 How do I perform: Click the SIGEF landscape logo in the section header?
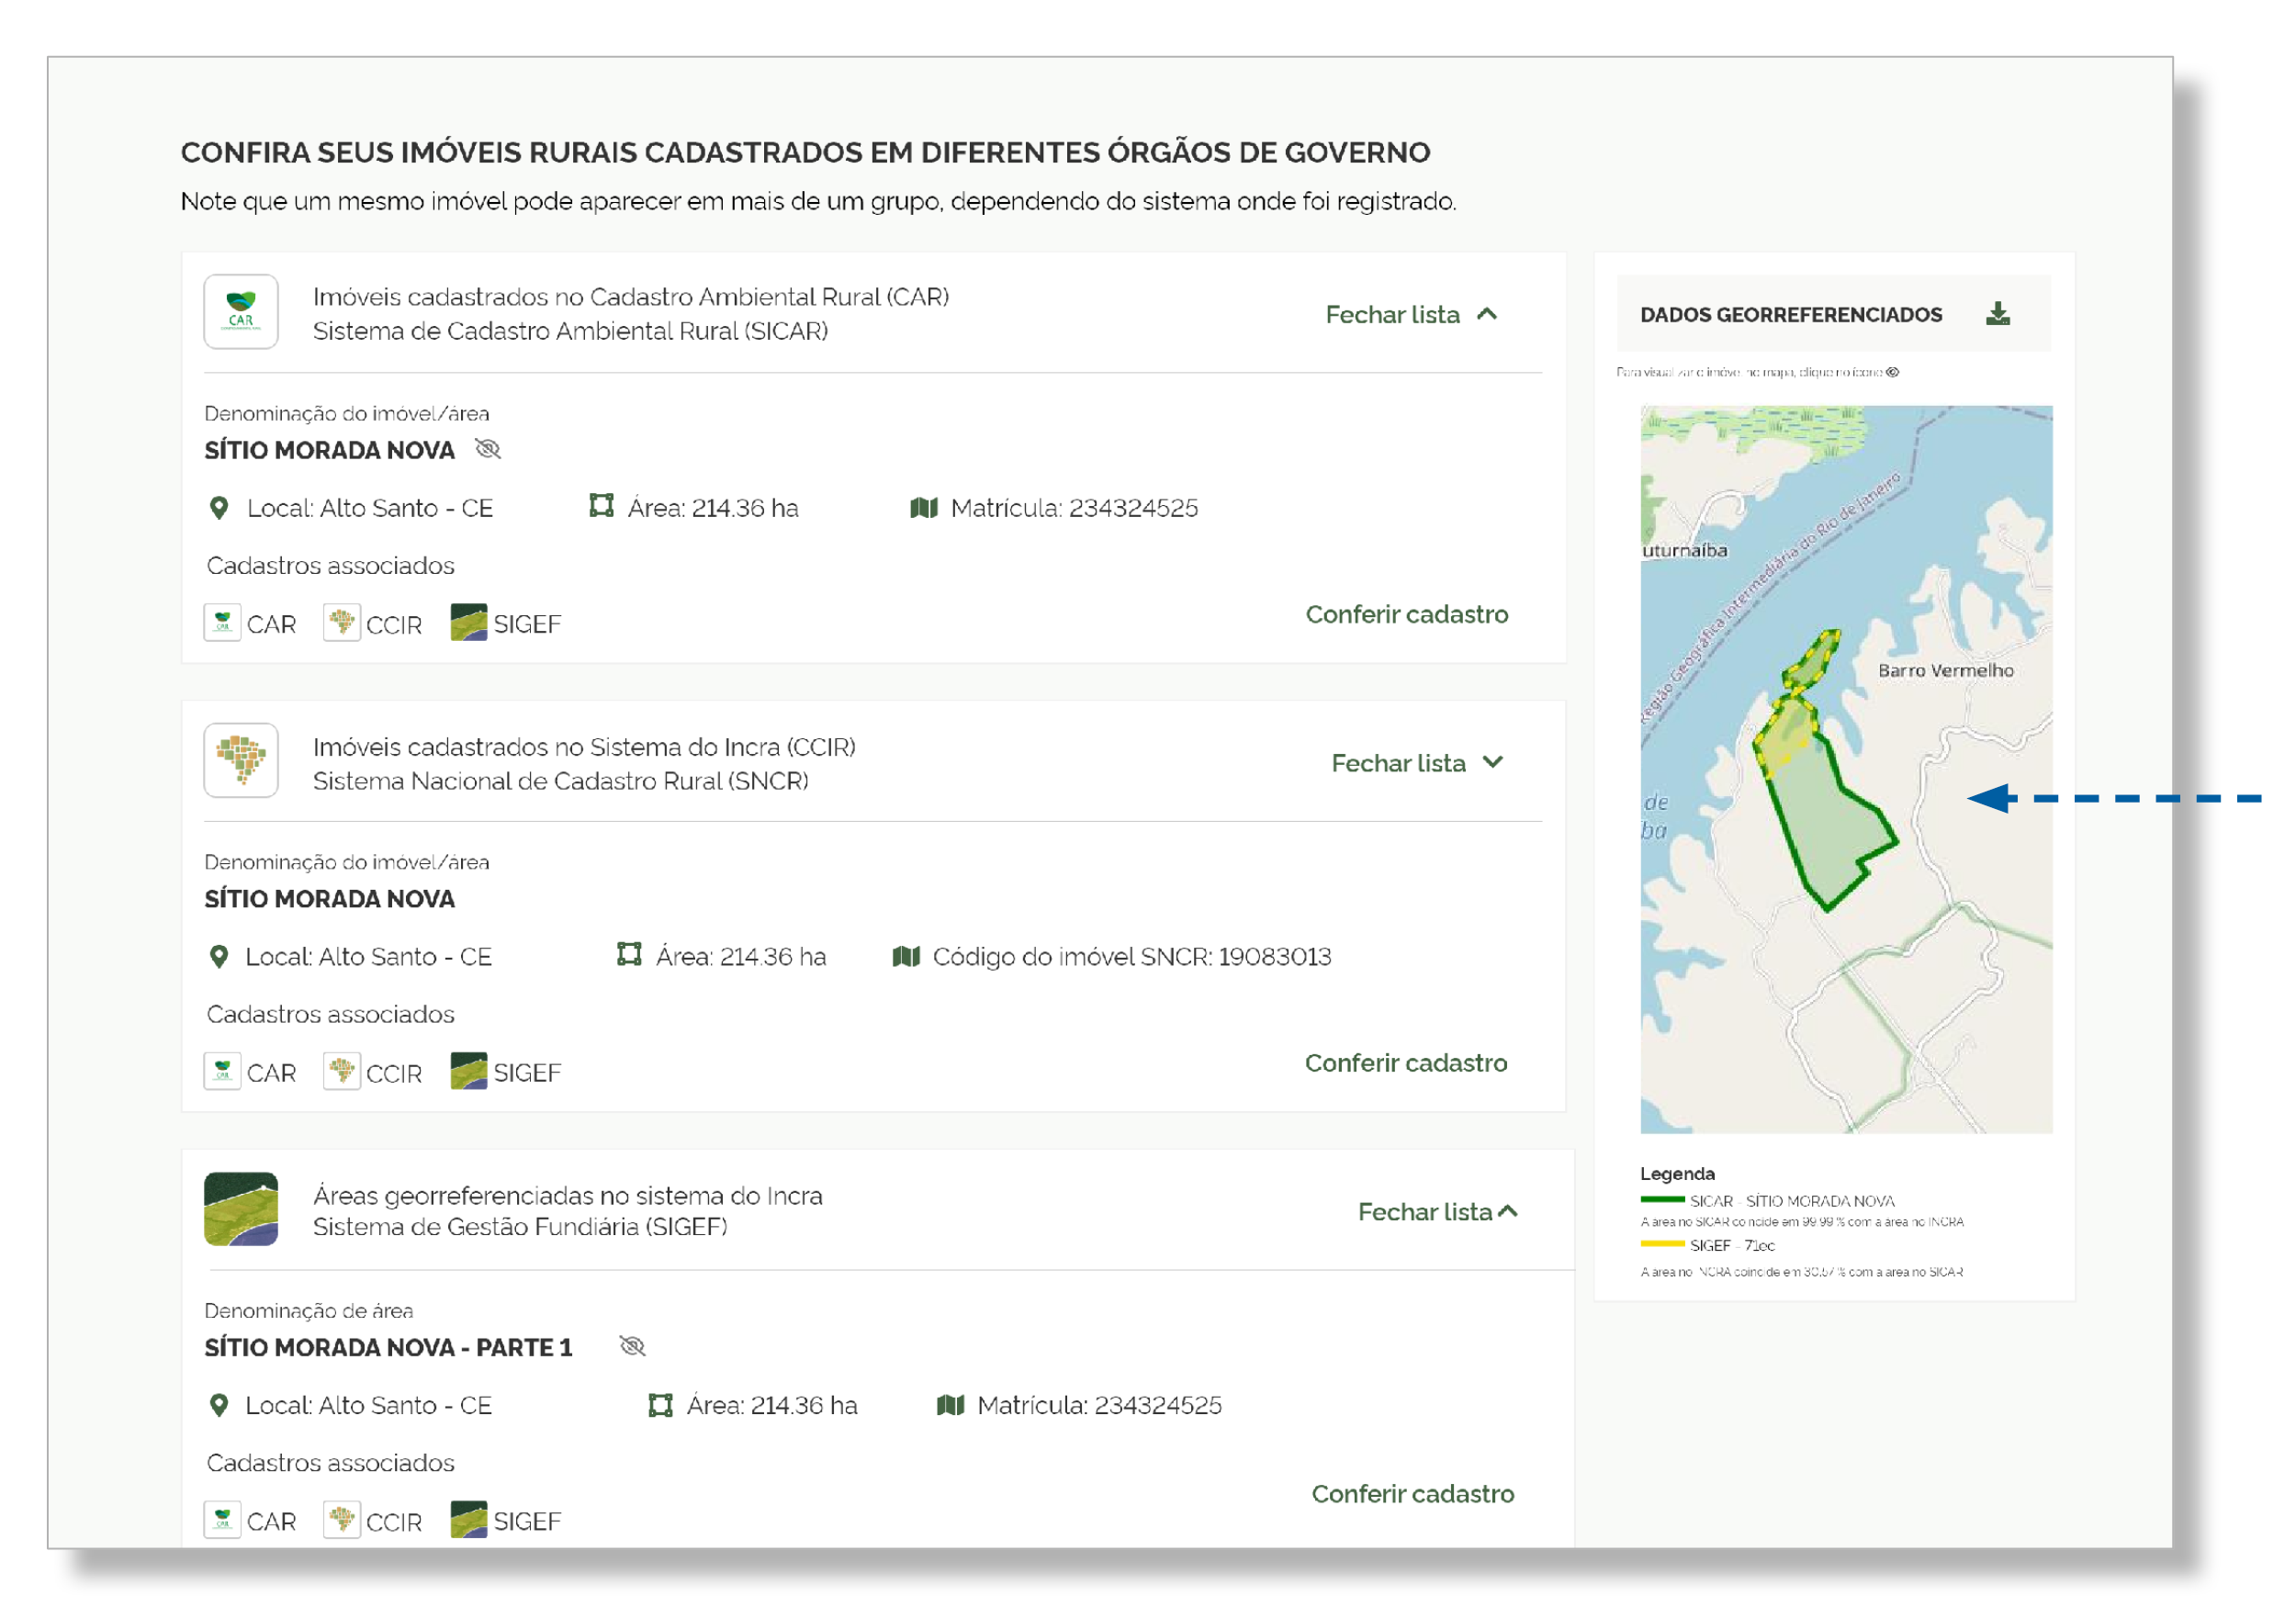pyautogui.click(x=241, y=1209)
